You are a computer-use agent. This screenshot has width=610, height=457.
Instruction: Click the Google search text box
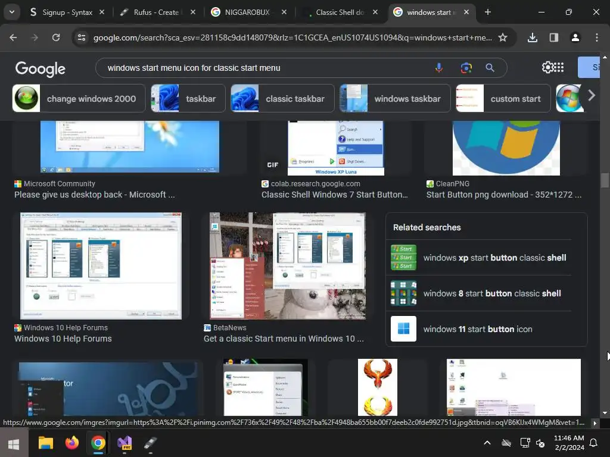(x=269, y=68)
